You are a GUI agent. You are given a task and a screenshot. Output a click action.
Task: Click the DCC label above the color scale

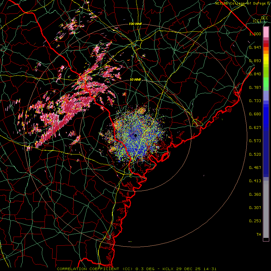(264, 18)
